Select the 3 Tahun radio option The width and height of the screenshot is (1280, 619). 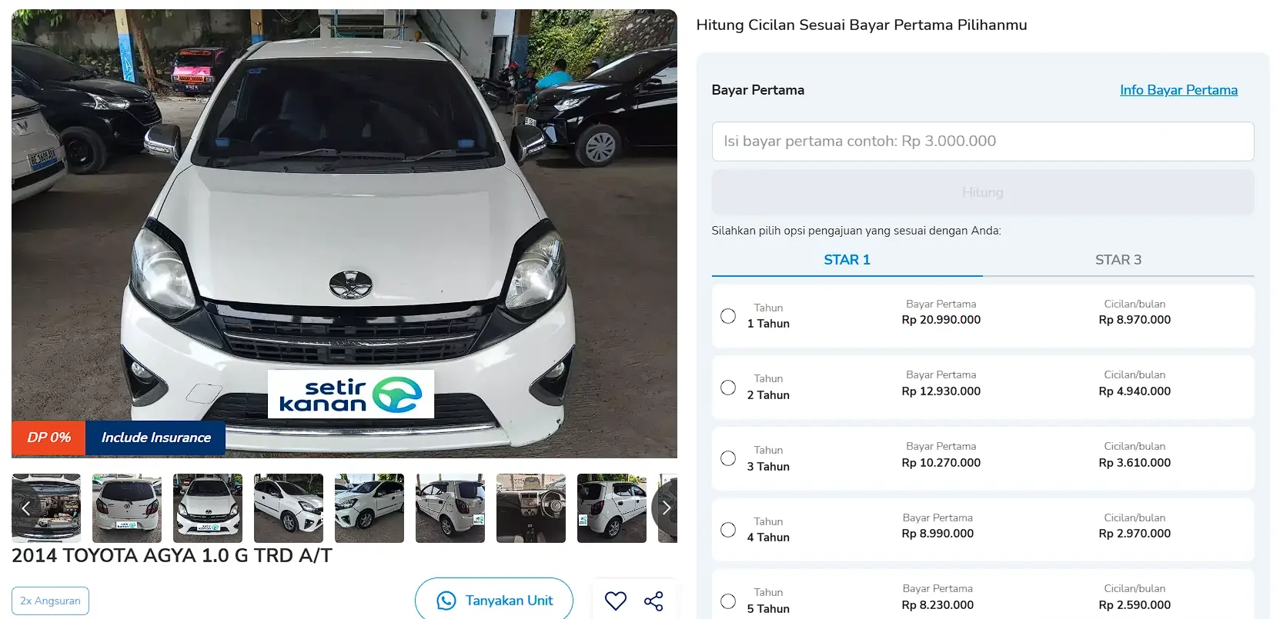pos(728,458)
